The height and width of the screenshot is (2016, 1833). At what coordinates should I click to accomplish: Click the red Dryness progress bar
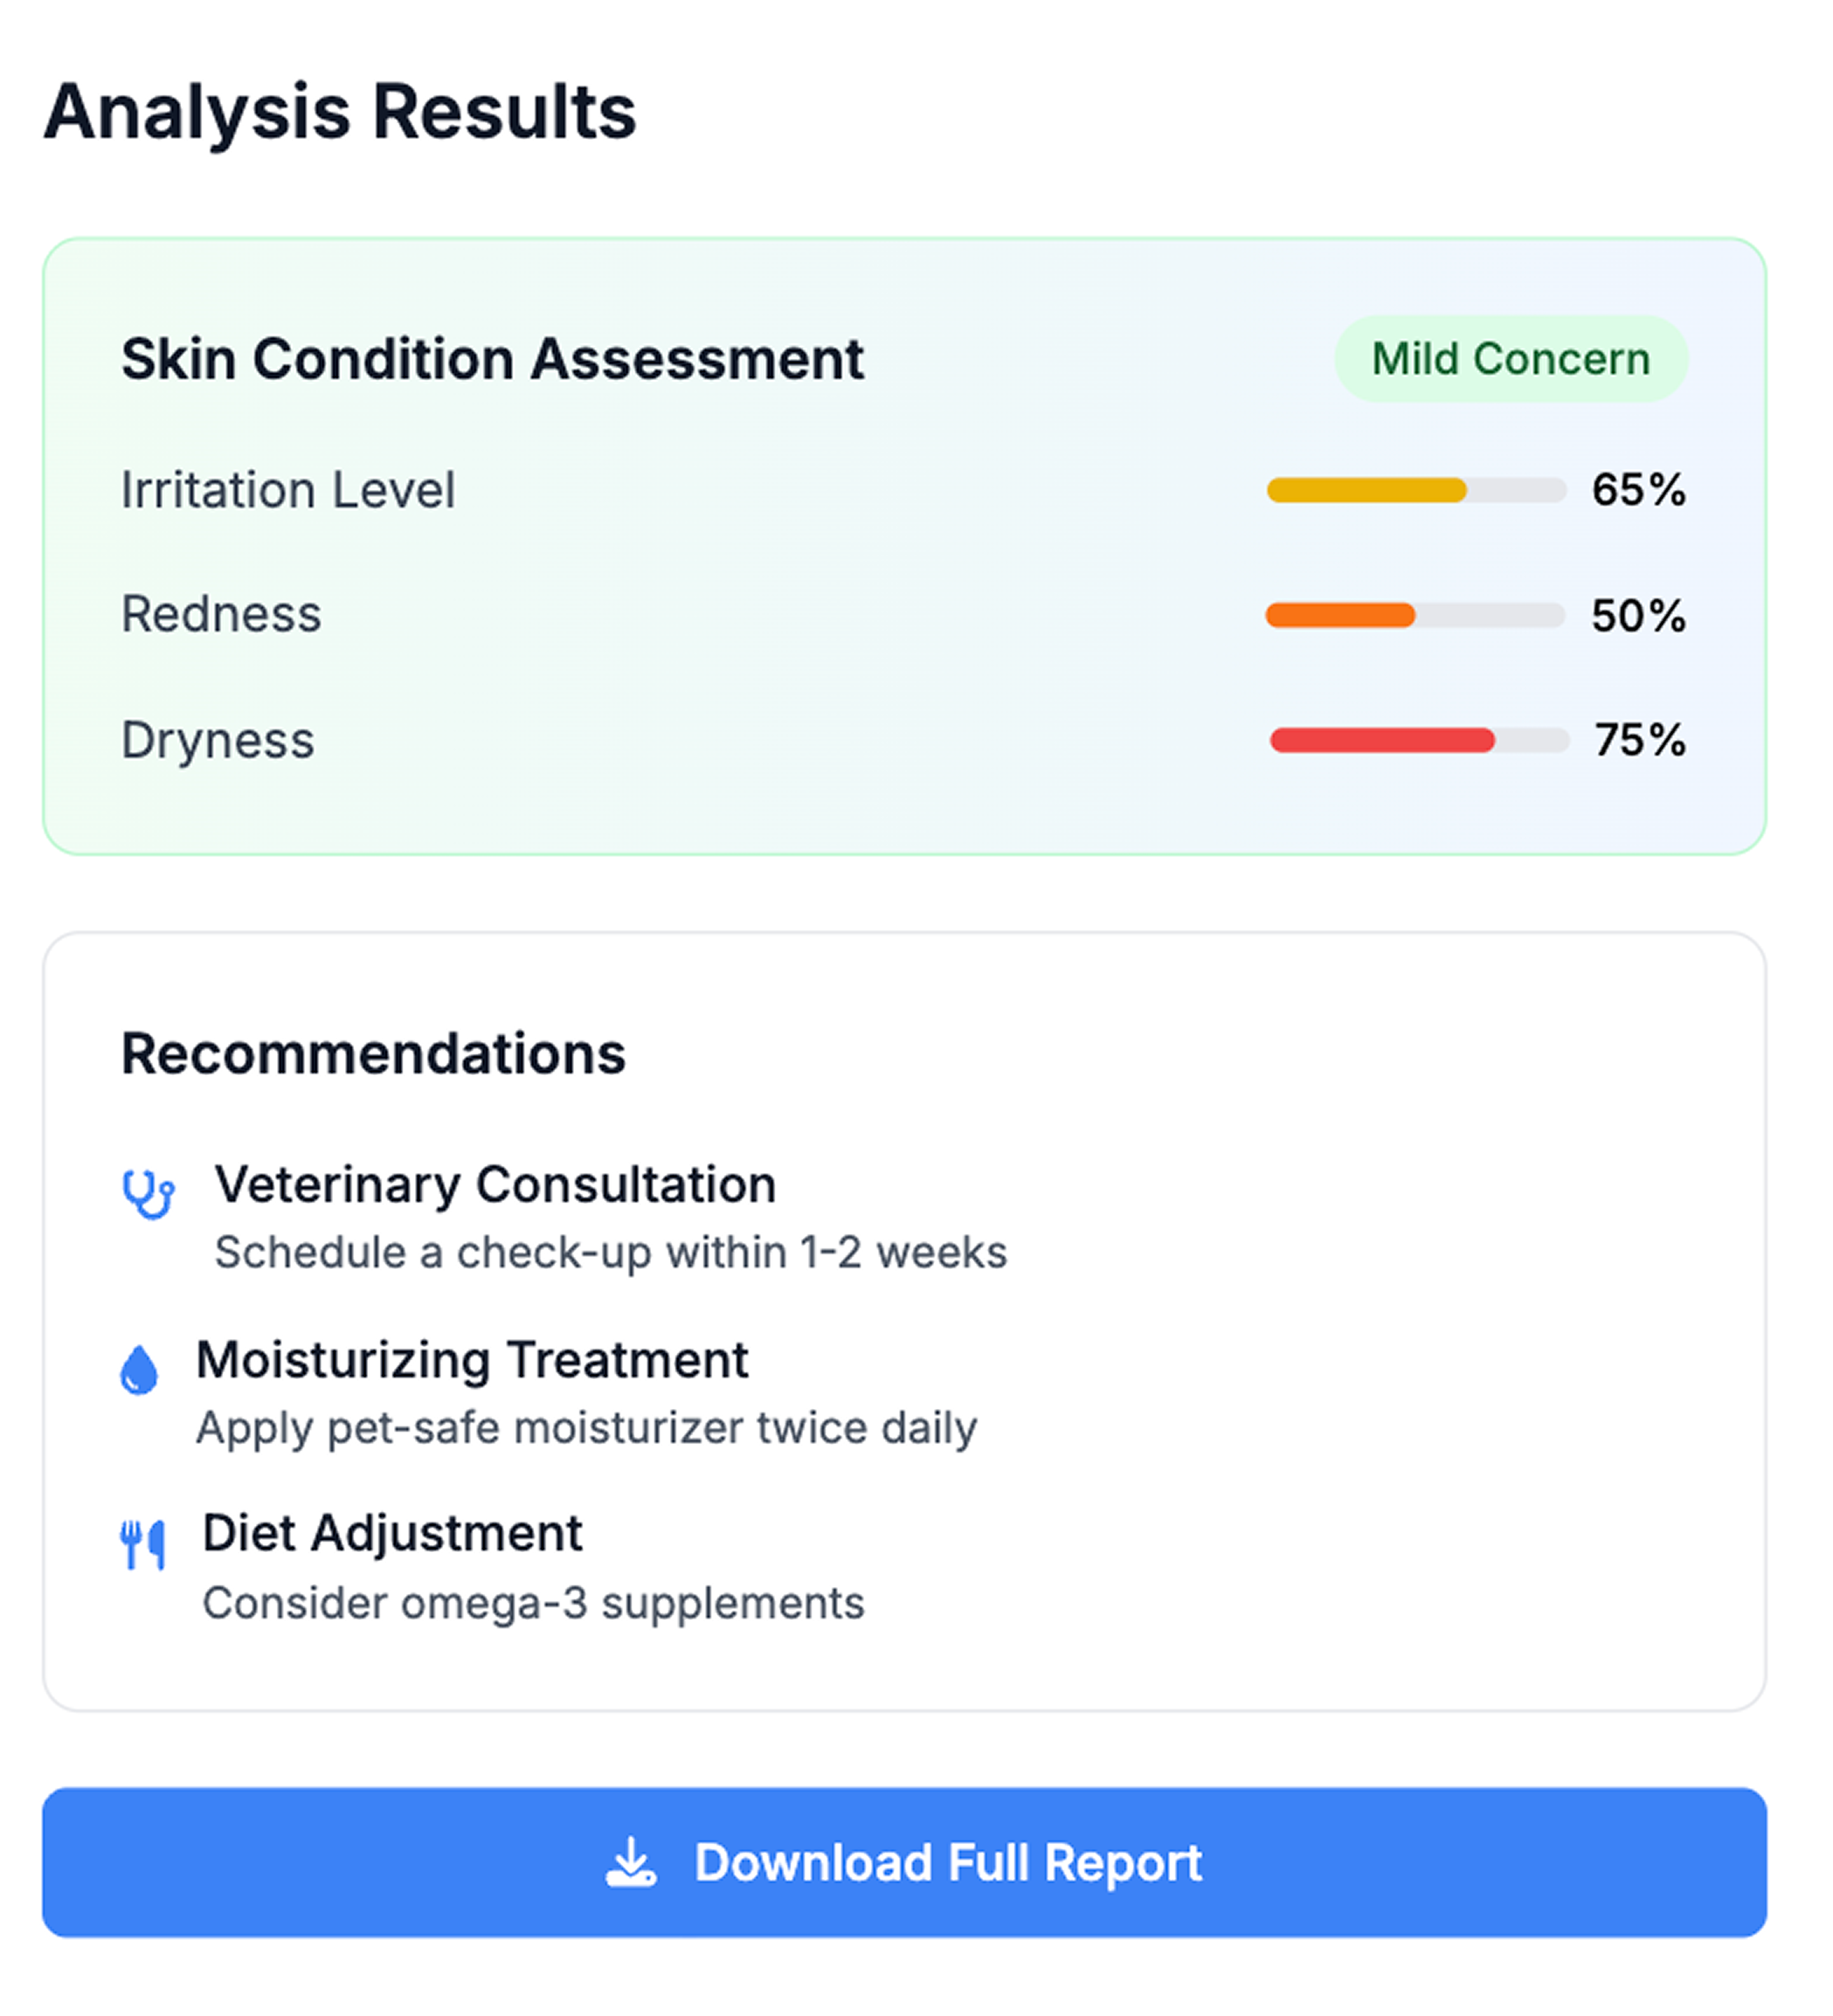(1418, 740)
